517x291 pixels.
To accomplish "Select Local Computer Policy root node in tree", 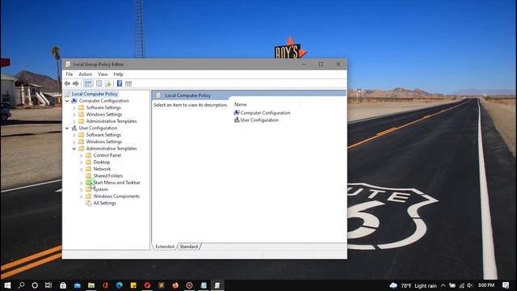I will [x=95, y=94].
